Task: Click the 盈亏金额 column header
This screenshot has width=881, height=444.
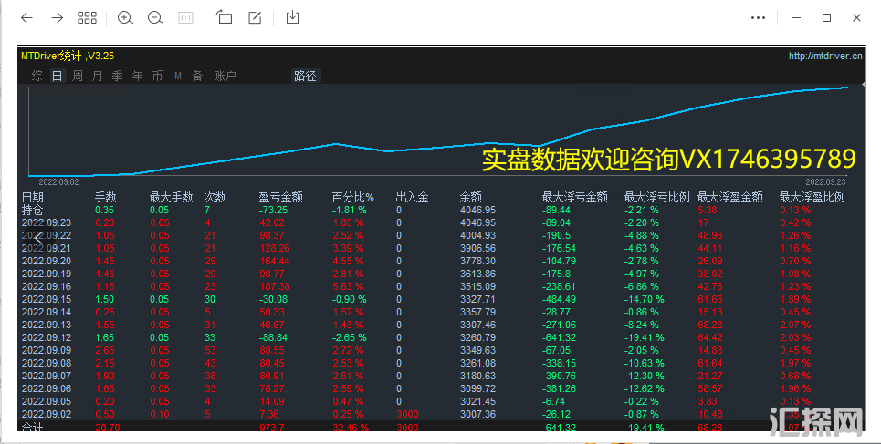Action: click(x=281, y=197)
